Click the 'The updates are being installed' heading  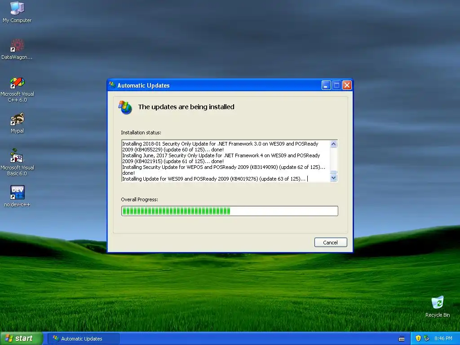point(186,107)
